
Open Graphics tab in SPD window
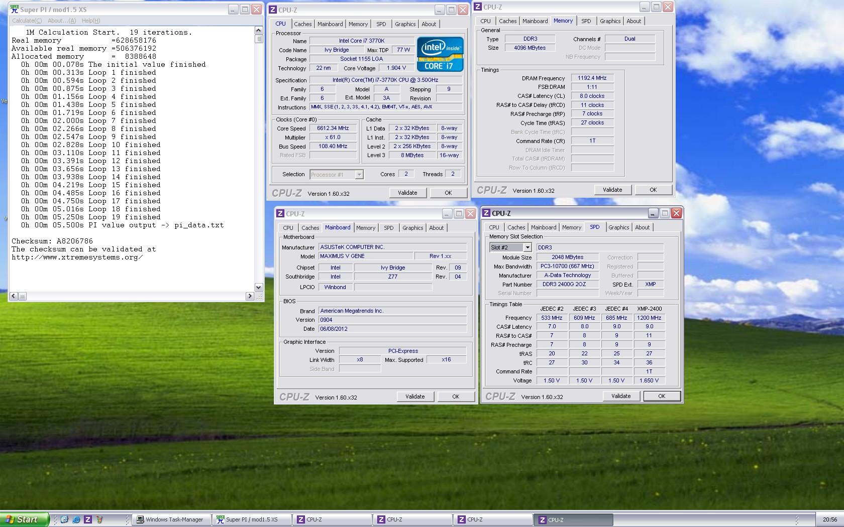click(x=618, y=227)
